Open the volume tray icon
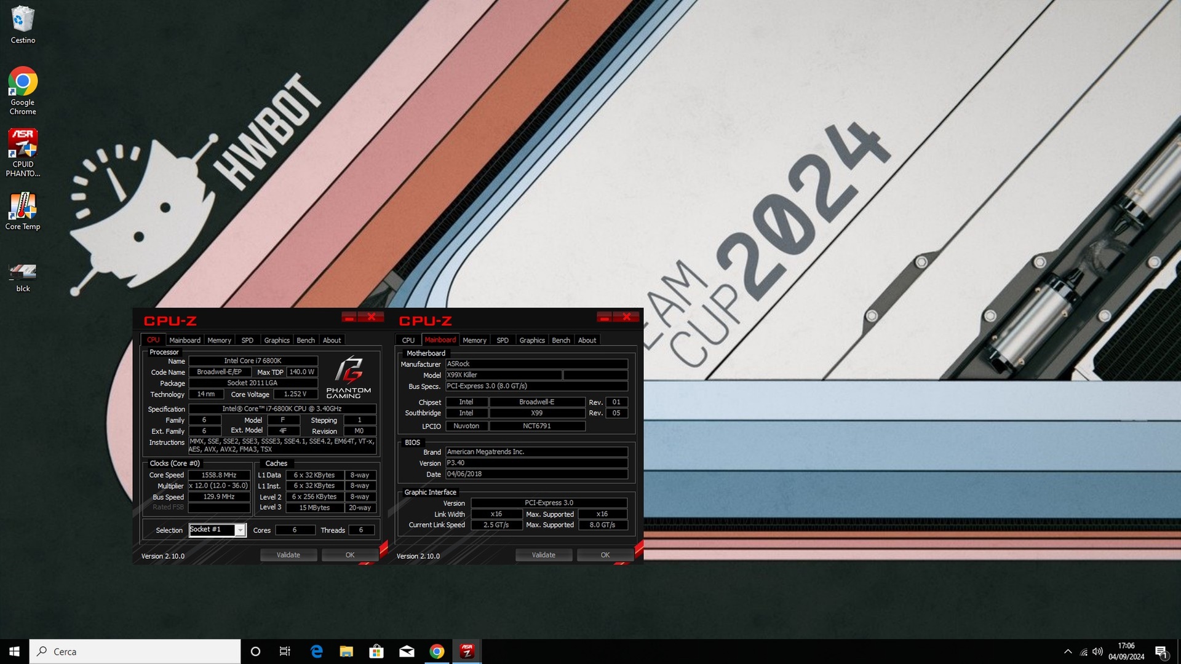 click(1097, 651)
